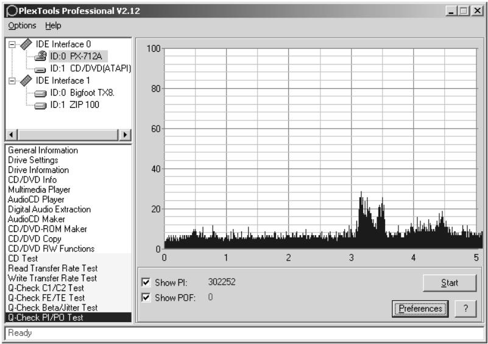Click the PI count value 302252

[222, 282]
